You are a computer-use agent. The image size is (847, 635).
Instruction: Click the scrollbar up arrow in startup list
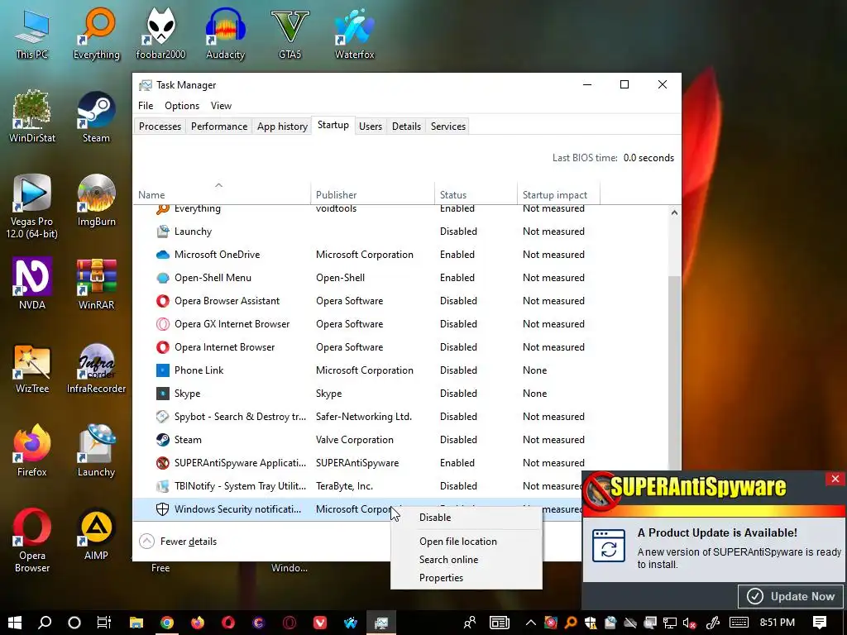click(674, 212)
